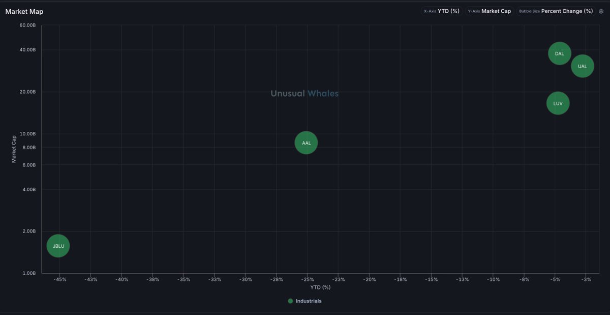The image size is (610, 315).
Task: Click the JBLU bubble
Action: [x=58, y=246]
